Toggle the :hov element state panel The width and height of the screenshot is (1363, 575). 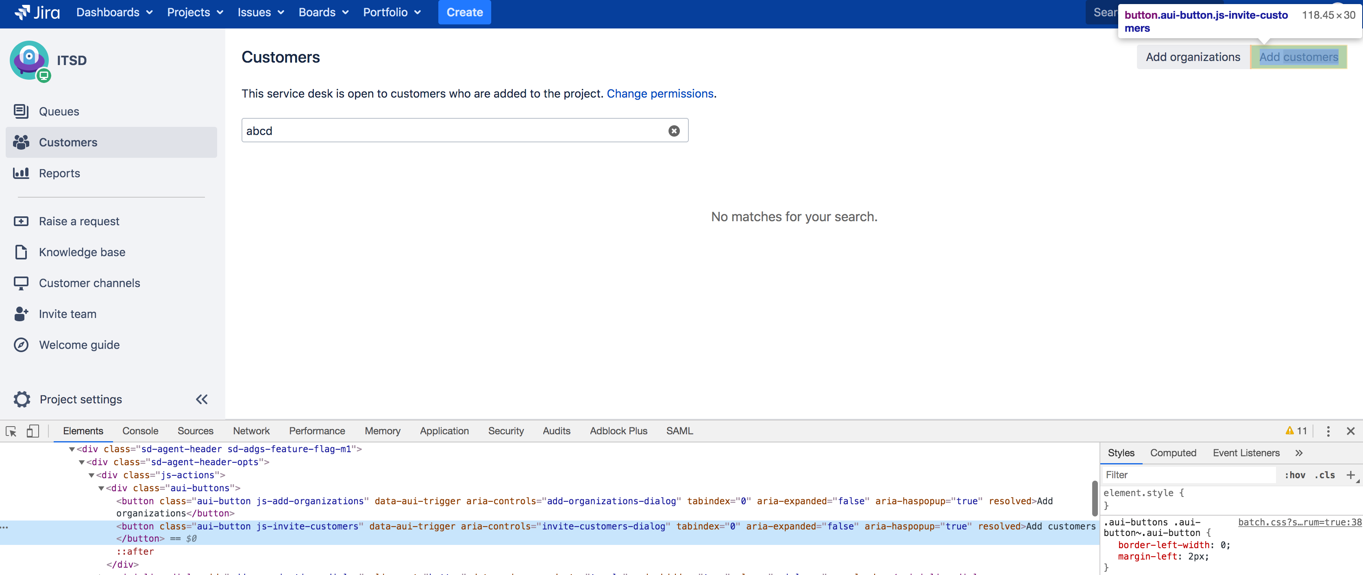click(x=1294, y=475)
